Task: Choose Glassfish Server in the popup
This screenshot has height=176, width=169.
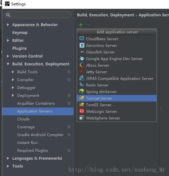Action: point(117,52)
